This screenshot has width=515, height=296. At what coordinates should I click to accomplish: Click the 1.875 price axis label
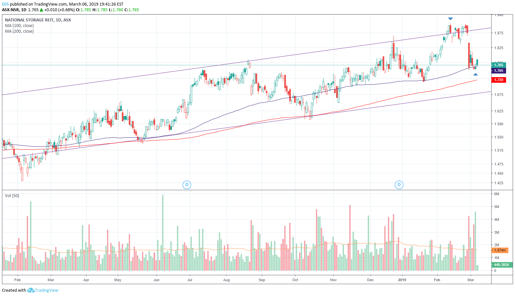pos(498,33)
